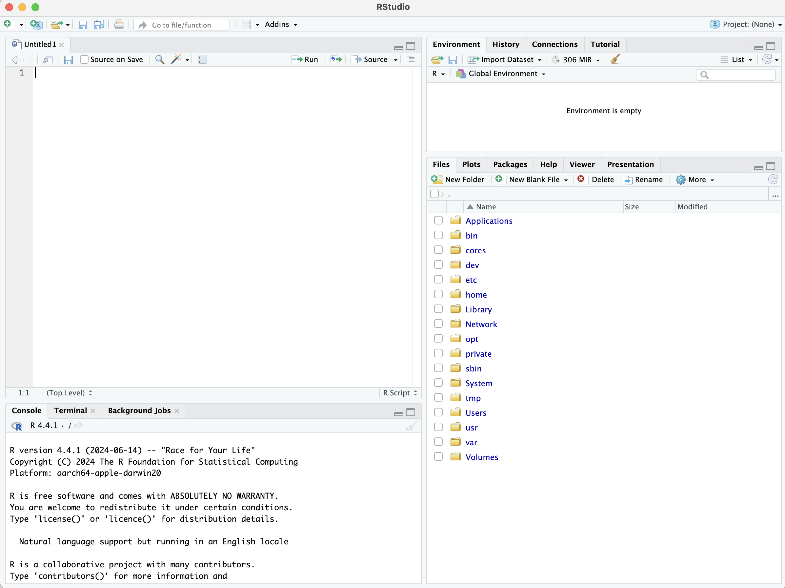Open an existing file with the folder icon

pyautogui.click(x=57, y=25)
